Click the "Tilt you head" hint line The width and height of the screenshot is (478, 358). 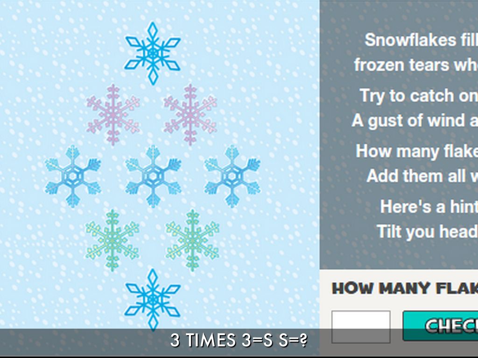click(x=427, y=231)
